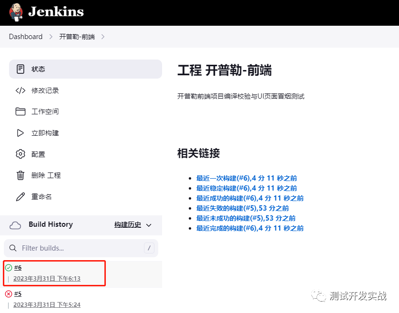Open the 配置 sidebar item
The width and height of the screenshot is (399, 313).
38,154
